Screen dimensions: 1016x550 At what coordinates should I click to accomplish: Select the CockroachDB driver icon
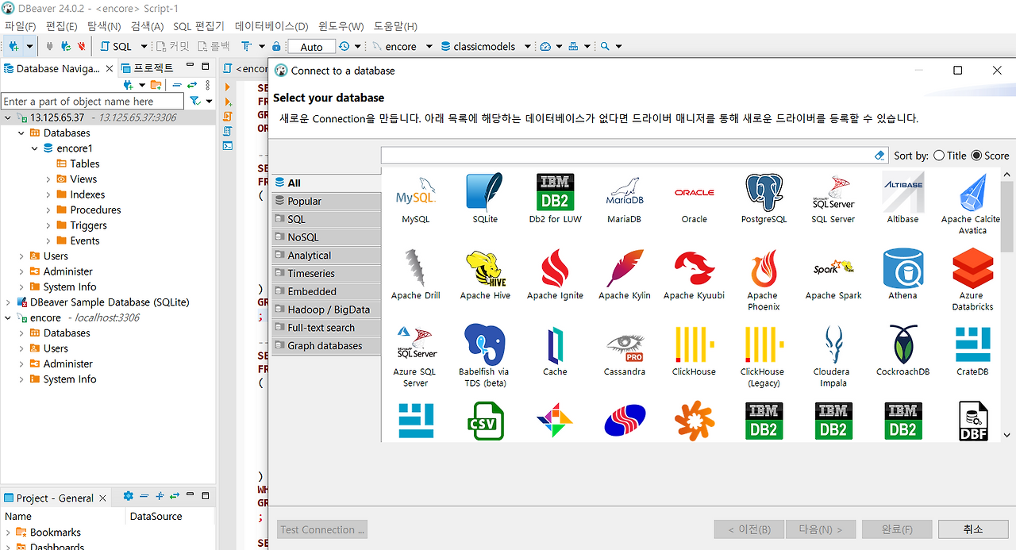(x=902, y=351)
